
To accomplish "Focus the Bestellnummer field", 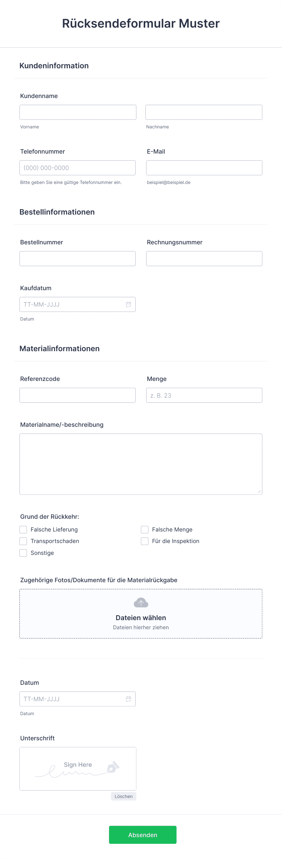I will [78, 258].
